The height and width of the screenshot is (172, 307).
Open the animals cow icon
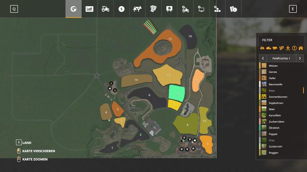coord(137,9)
